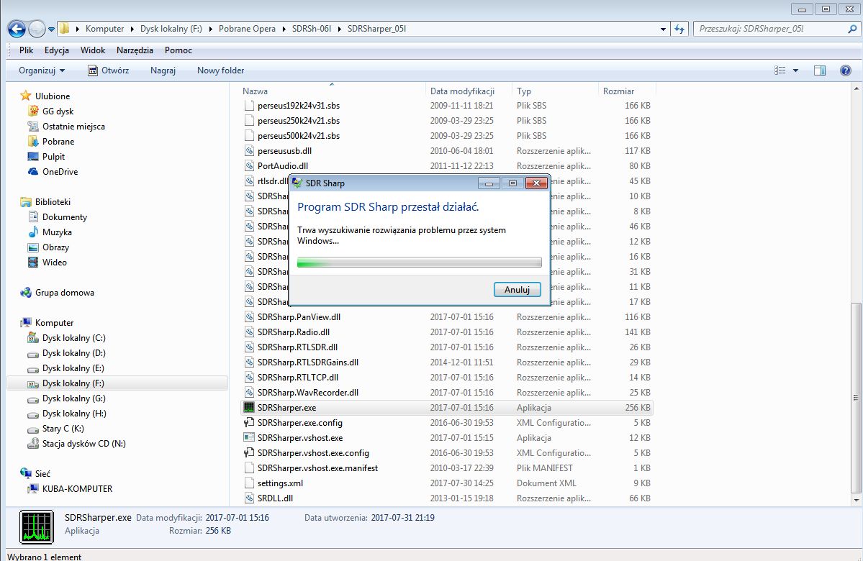Select SDRSharp.RTLSDRGains.dll file

447,362
